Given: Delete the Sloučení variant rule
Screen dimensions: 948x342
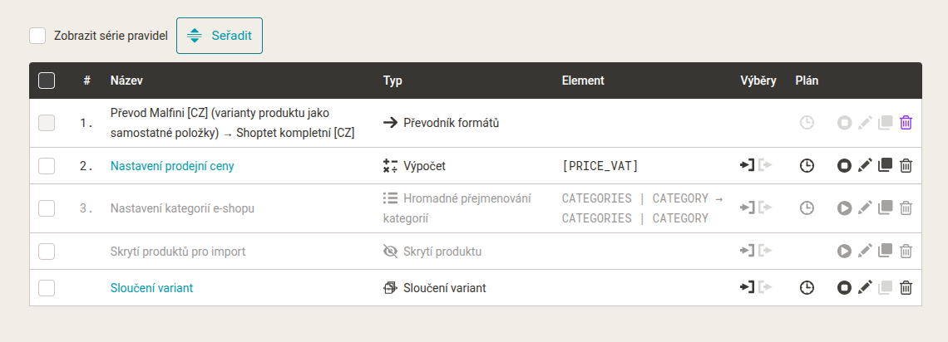Looking at the screenshot, I should (x=906, y=288).
